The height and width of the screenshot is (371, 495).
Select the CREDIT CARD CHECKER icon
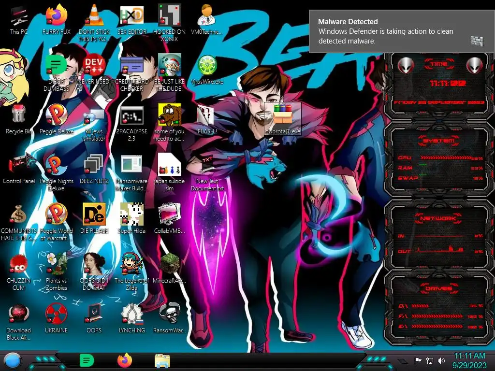tap(132, 73)
